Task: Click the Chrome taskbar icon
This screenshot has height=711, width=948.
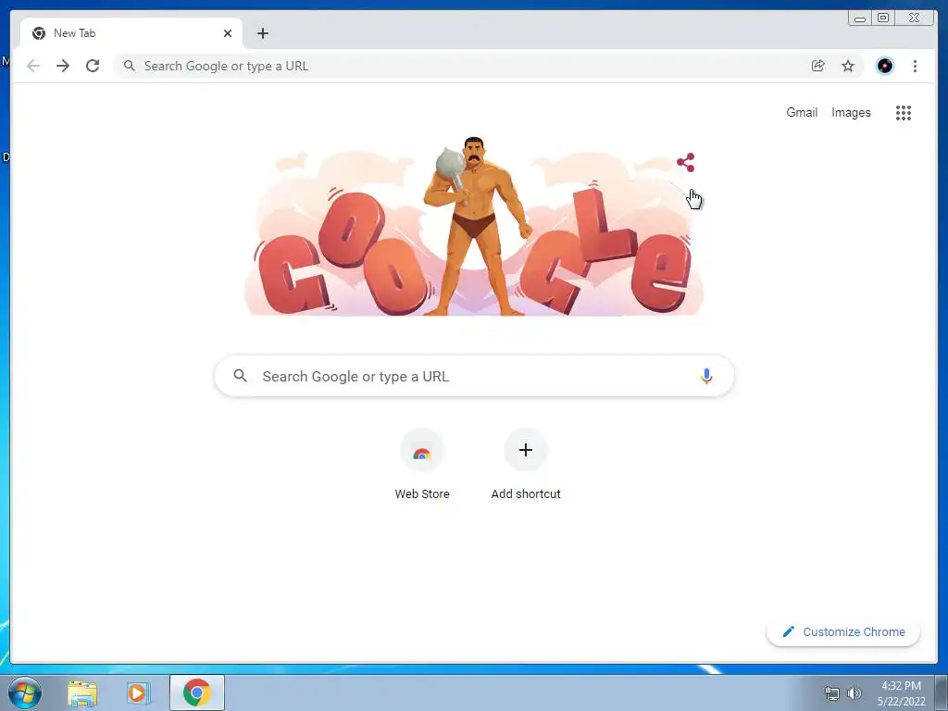Action: pos(197,692)
